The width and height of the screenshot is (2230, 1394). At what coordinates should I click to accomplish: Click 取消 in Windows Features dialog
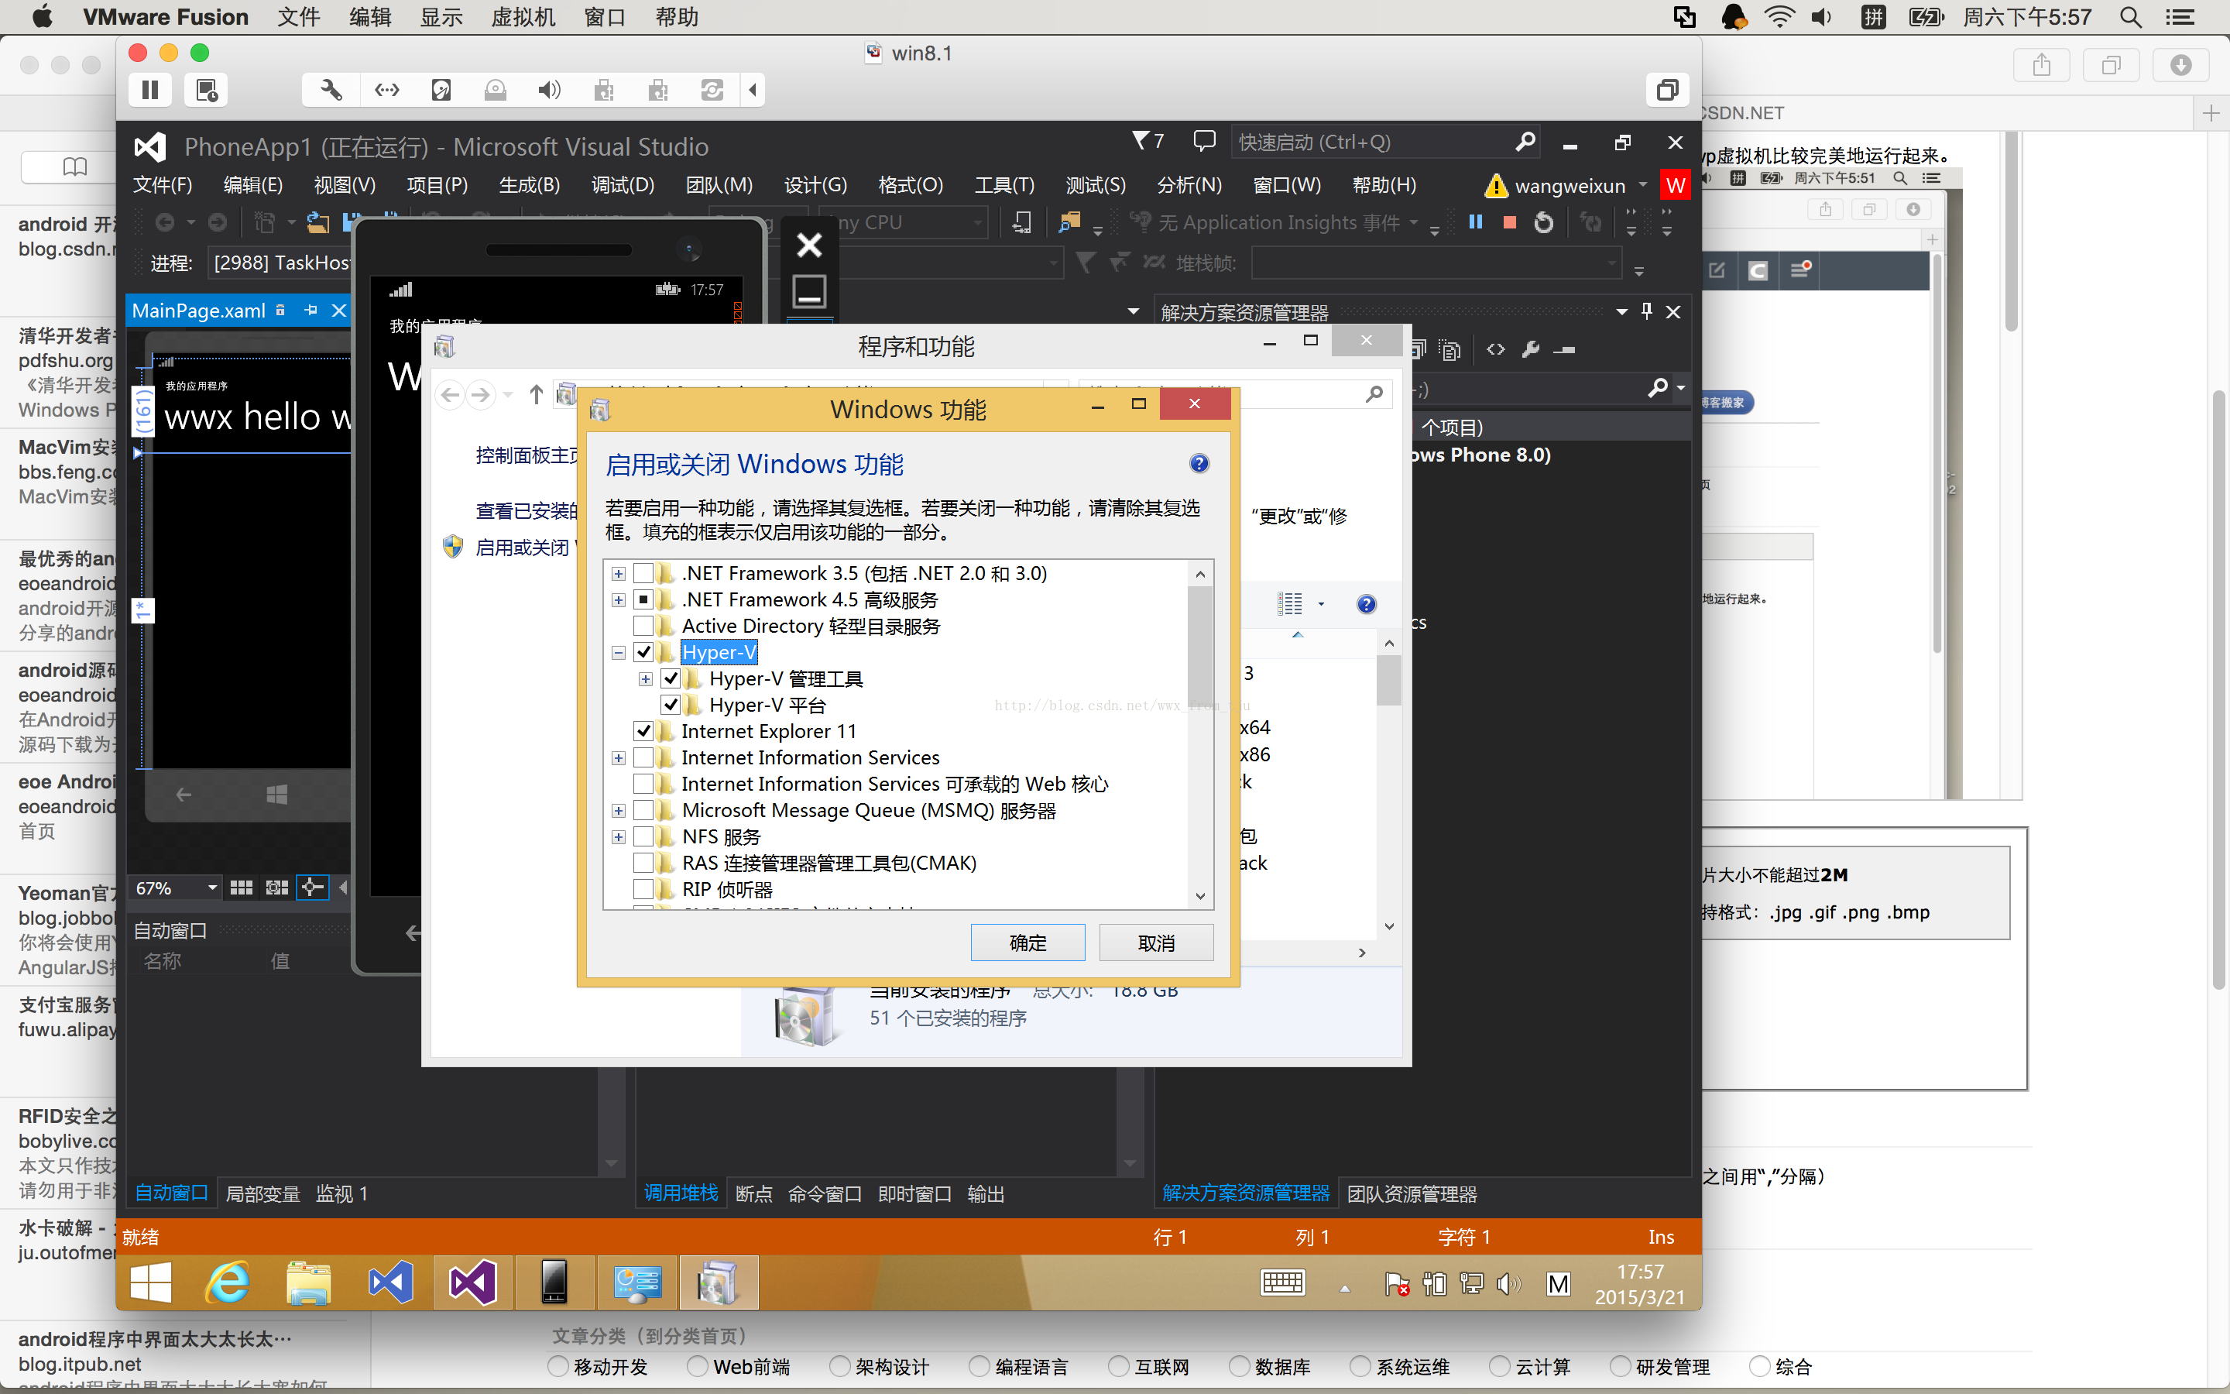click(x=1155, y=942)
